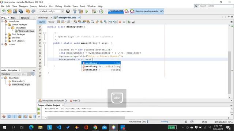This screenshot has width=234, height=131.
Task: Open the default config dropdown
Action: tap(52, 11)
